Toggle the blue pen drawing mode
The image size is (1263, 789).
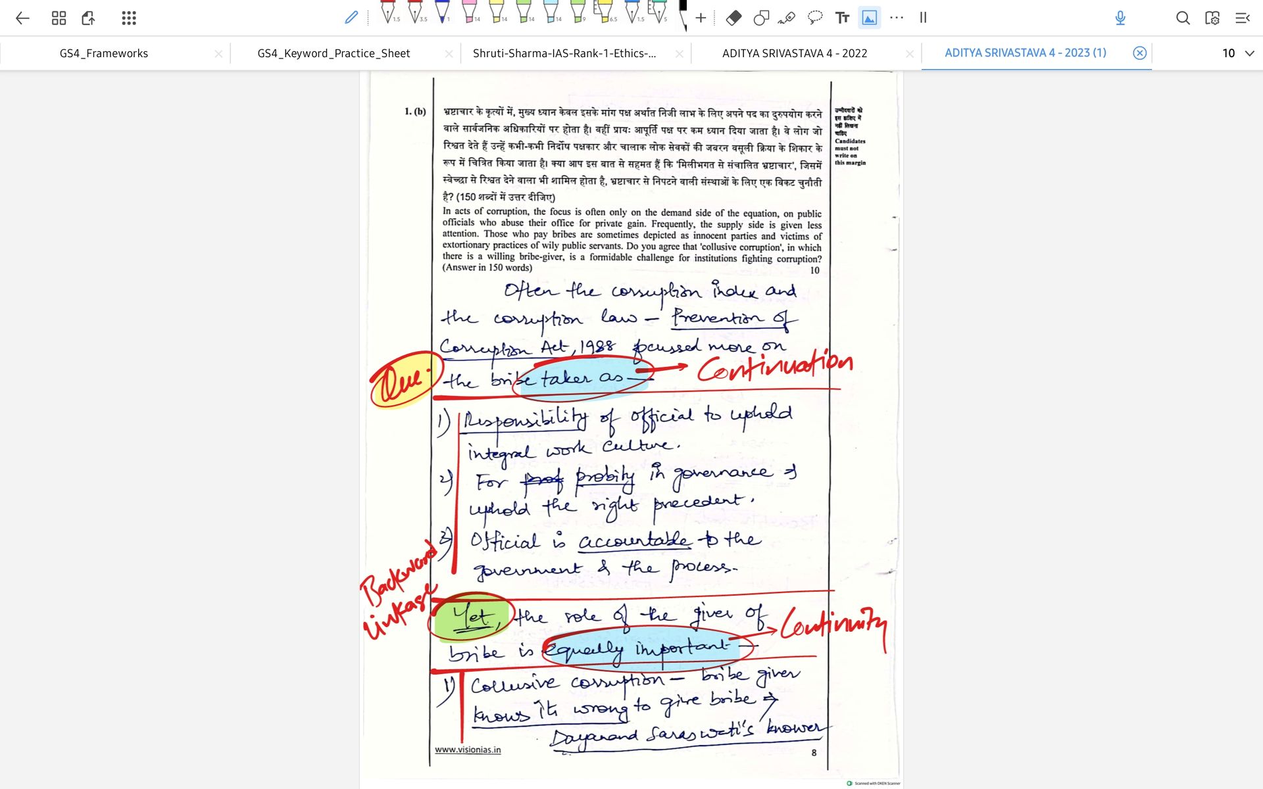click(x=351, y=18)
